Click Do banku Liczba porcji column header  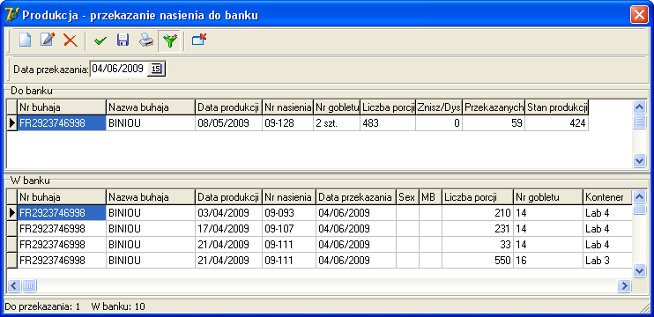(x=388, y=107)
